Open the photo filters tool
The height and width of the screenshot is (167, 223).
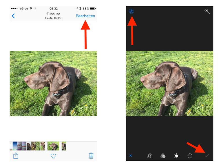(x=163, y=156)
